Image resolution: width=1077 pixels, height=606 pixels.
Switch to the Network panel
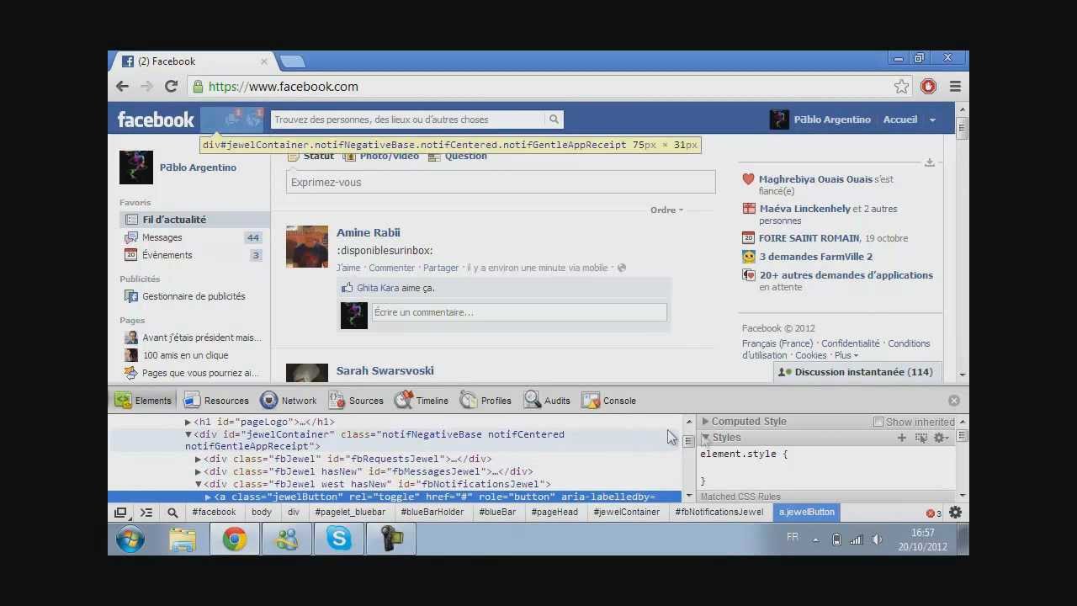point(289,401)
